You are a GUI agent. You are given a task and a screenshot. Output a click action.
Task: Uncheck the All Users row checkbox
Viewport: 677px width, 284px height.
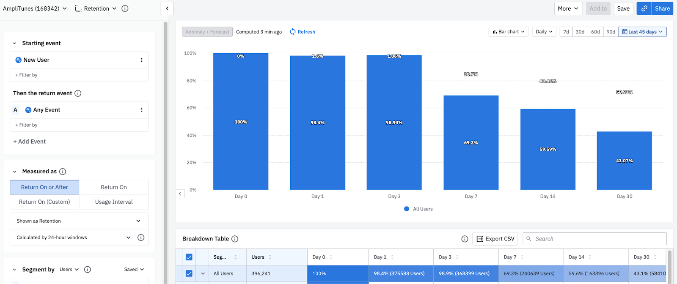pos(189,273)
